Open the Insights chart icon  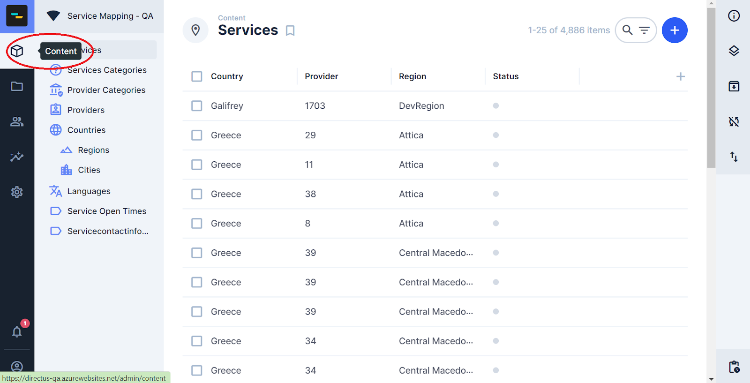point(17,157)
